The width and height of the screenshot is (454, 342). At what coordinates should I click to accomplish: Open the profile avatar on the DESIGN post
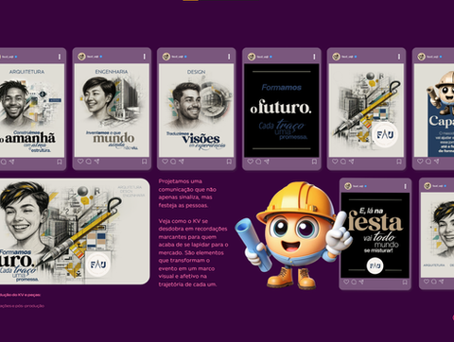(166, 57)
